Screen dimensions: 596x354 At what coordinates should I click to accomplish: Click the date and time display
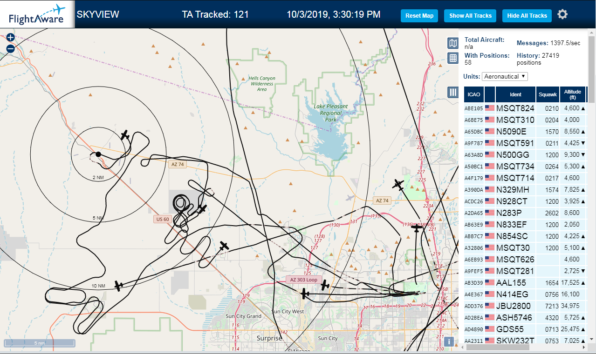point(334,14)
